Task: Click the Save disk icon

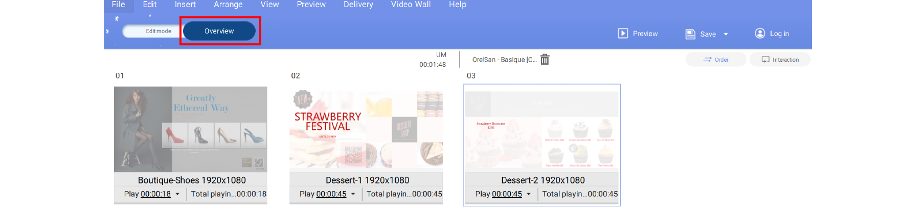Action: click(690, 34)
